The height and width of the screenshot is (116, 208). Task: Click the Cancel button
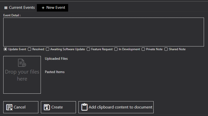point(21,107)
